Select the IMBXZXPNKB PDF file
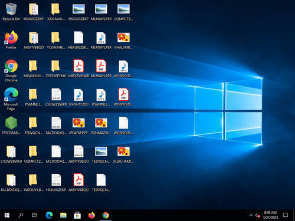Image resolution: width=295 pixels, height=221 pixels. (78, 69)
